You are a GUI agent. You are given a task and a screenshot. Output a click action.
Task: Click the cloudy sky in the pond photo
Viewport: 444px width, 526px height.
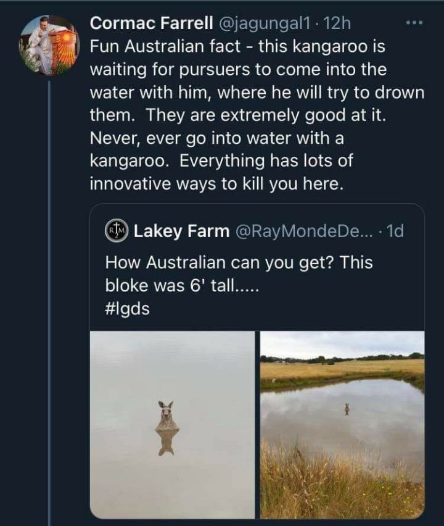point(342,344)
